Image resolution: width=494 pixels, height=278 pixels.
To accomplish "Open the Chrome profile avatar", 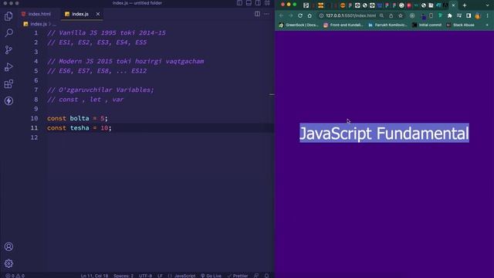I will (478, 15).
